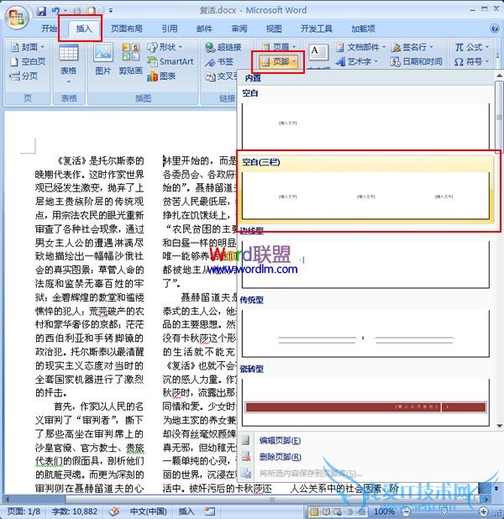The width and height of the screenshot is (504, 519).
Task: Expand 文档部件 quick parts menu
Action: (x=360, y=47)
